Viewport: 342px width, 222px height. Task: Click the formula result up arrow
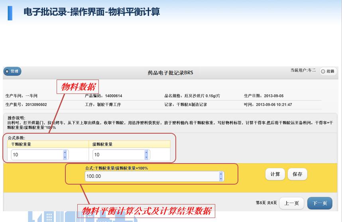tap(221, 174)
